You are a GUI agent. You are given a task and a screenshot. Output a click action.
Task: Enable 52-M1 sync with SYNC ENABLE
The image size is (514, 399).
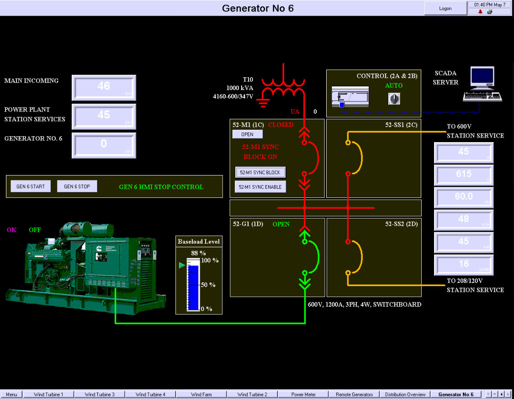(260, 186)
